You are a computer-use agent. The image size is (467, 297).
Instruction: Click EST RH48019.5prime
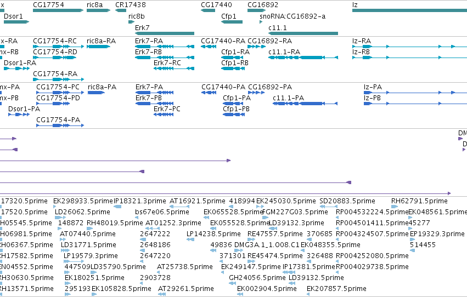89,229
